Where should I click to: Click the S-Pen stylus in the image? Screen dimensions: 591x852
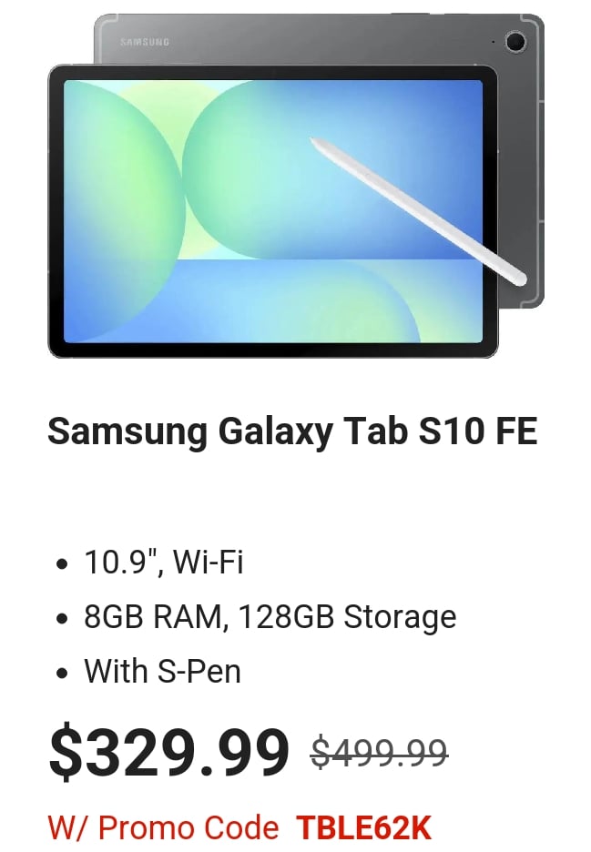click(418, 211)
